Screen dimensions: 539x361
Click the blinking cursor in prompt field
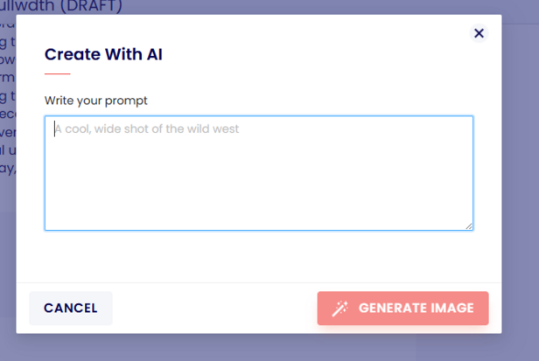tap(55, 129)
